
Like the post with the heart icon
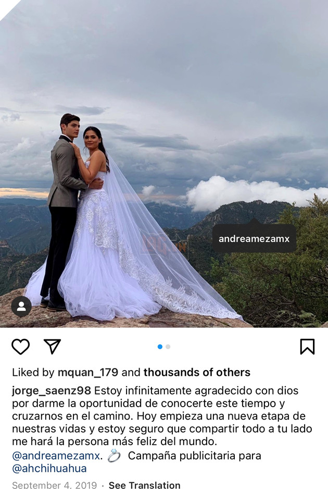point(20,347)
